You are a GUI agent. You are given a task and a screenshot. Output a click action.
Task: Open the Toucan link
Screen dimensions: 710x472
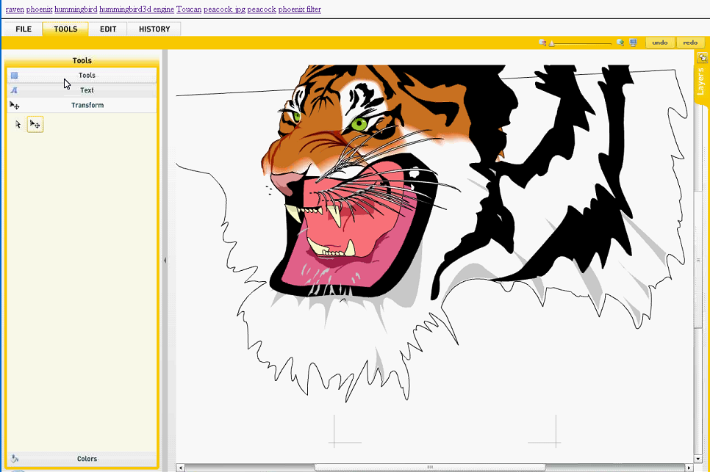pos(189,9)
